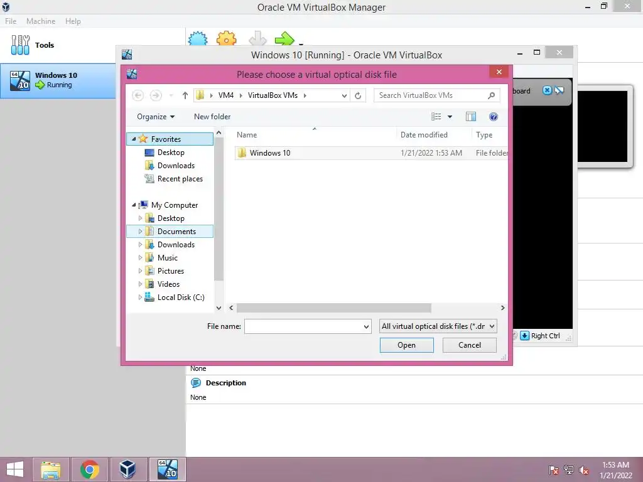Open the File menu in VirtualBox Manager
Viewport: 643px width, 482px height.
pos(11,21)
